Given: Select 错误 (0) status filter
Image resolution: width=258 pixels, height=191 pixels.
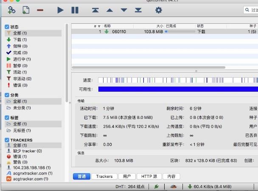Looking at the screenshot, I should [33, 85].
